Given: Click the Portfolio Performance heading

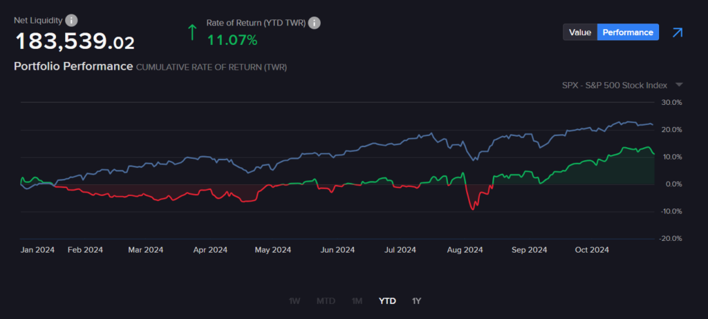Looking at the screenshot, I should click(73, 66).
